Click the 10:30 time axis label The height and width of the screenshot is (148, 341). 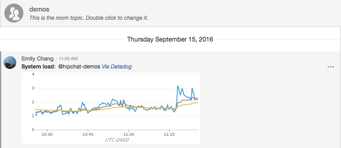pyautogui.click(x=47, y=134)
